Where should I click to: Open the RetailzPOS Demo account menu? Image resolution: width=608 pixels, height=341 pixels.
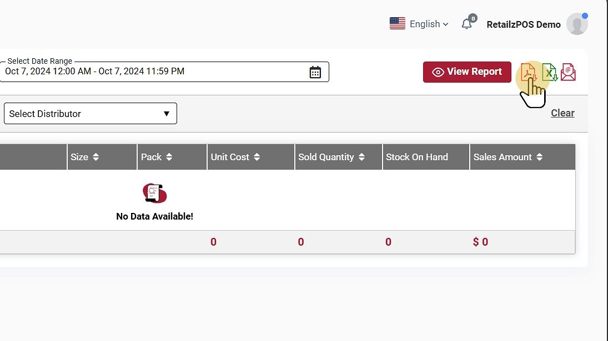coord(524,24)
